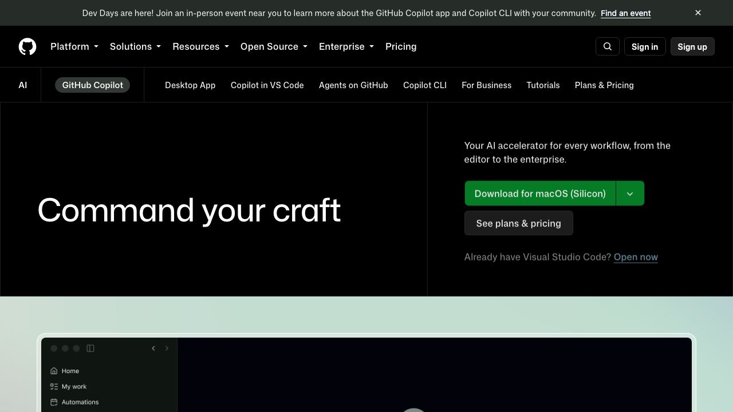Open the For Business tab
Image resolution: width=733 pixels, height=412 pixels.
coord(487,85)
